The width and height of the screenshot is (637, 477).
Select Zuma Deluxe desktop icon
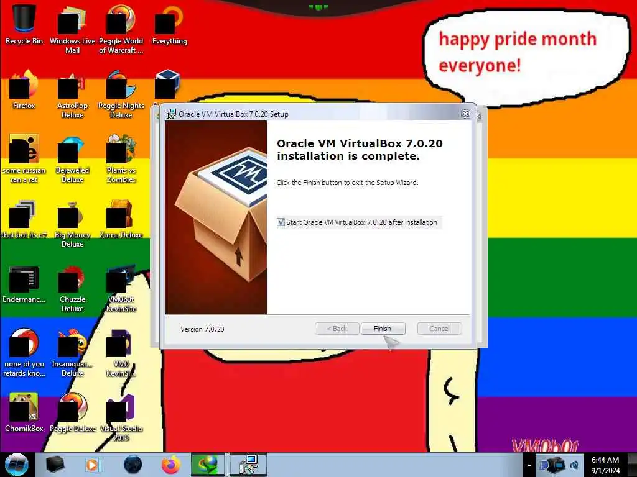point(121,219)
